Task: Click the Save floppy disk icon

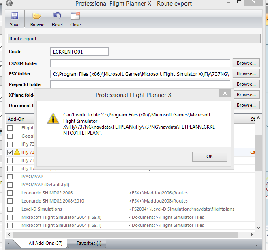Action: [x=15, y=16]
